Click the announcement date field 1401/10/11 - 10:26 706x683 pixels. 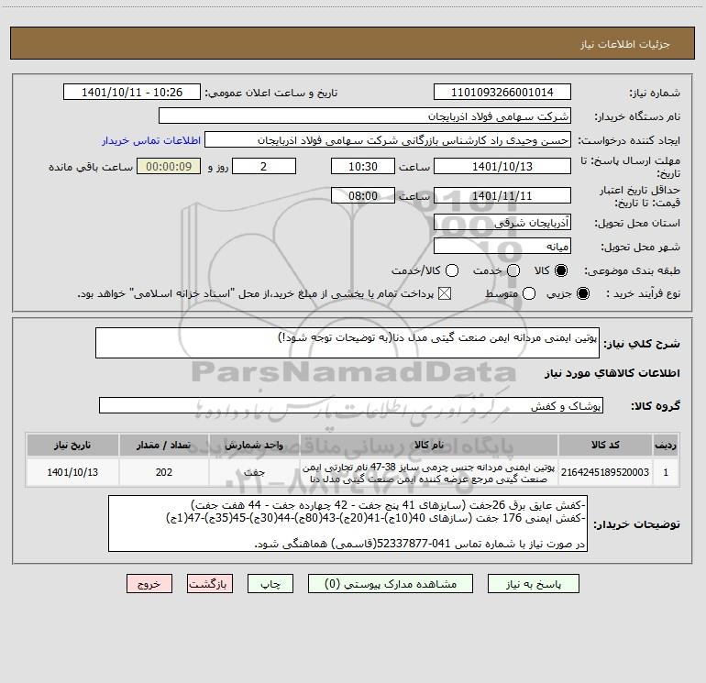[132, 93]
